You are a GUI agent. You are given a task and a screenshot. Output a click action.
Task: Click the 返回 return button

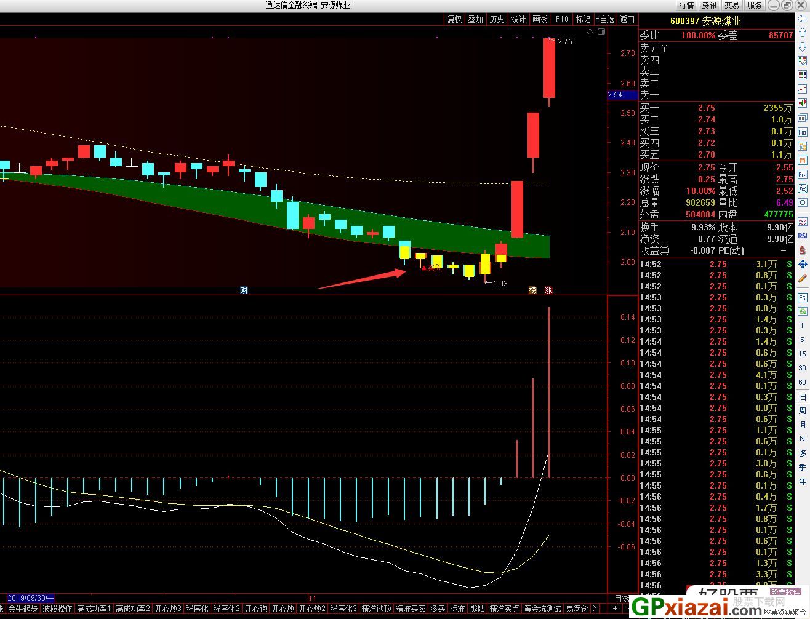tap(627, 19)
